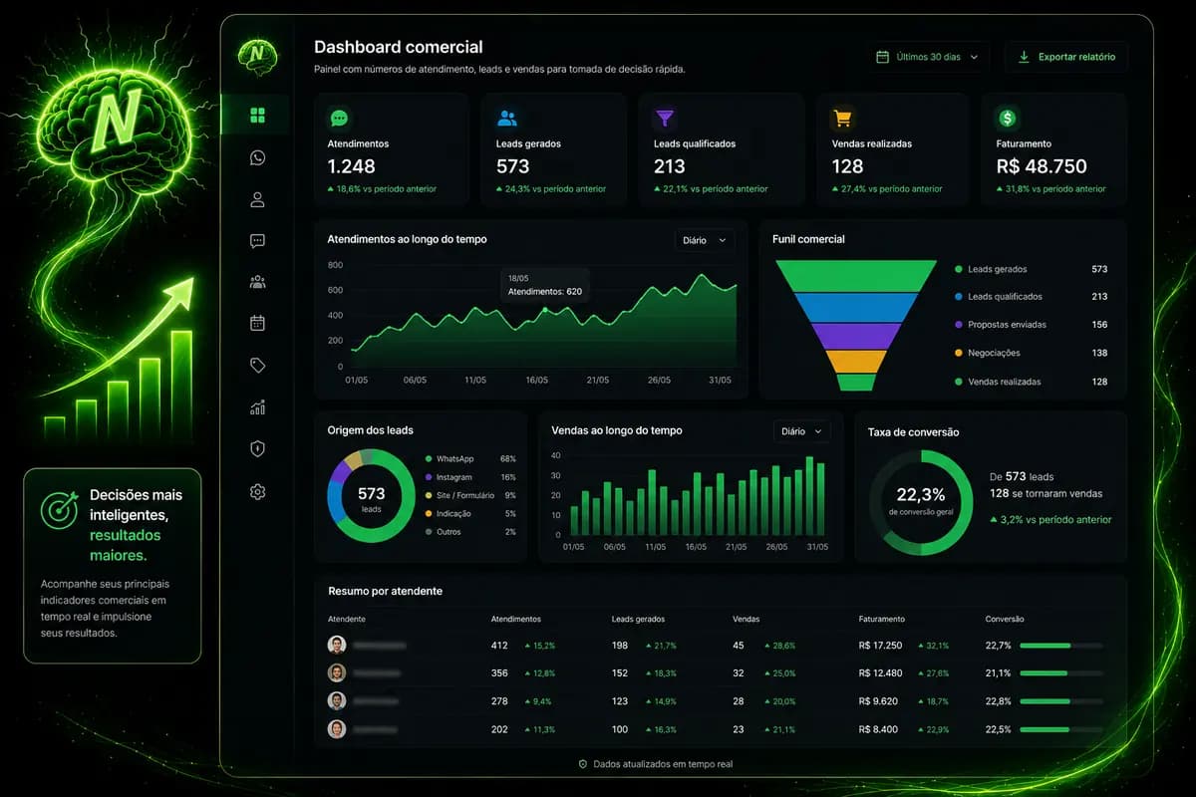Screen dimensions: 1196x797
Task: Click the brain N logo in sidebar
Action: click(257, 55)
